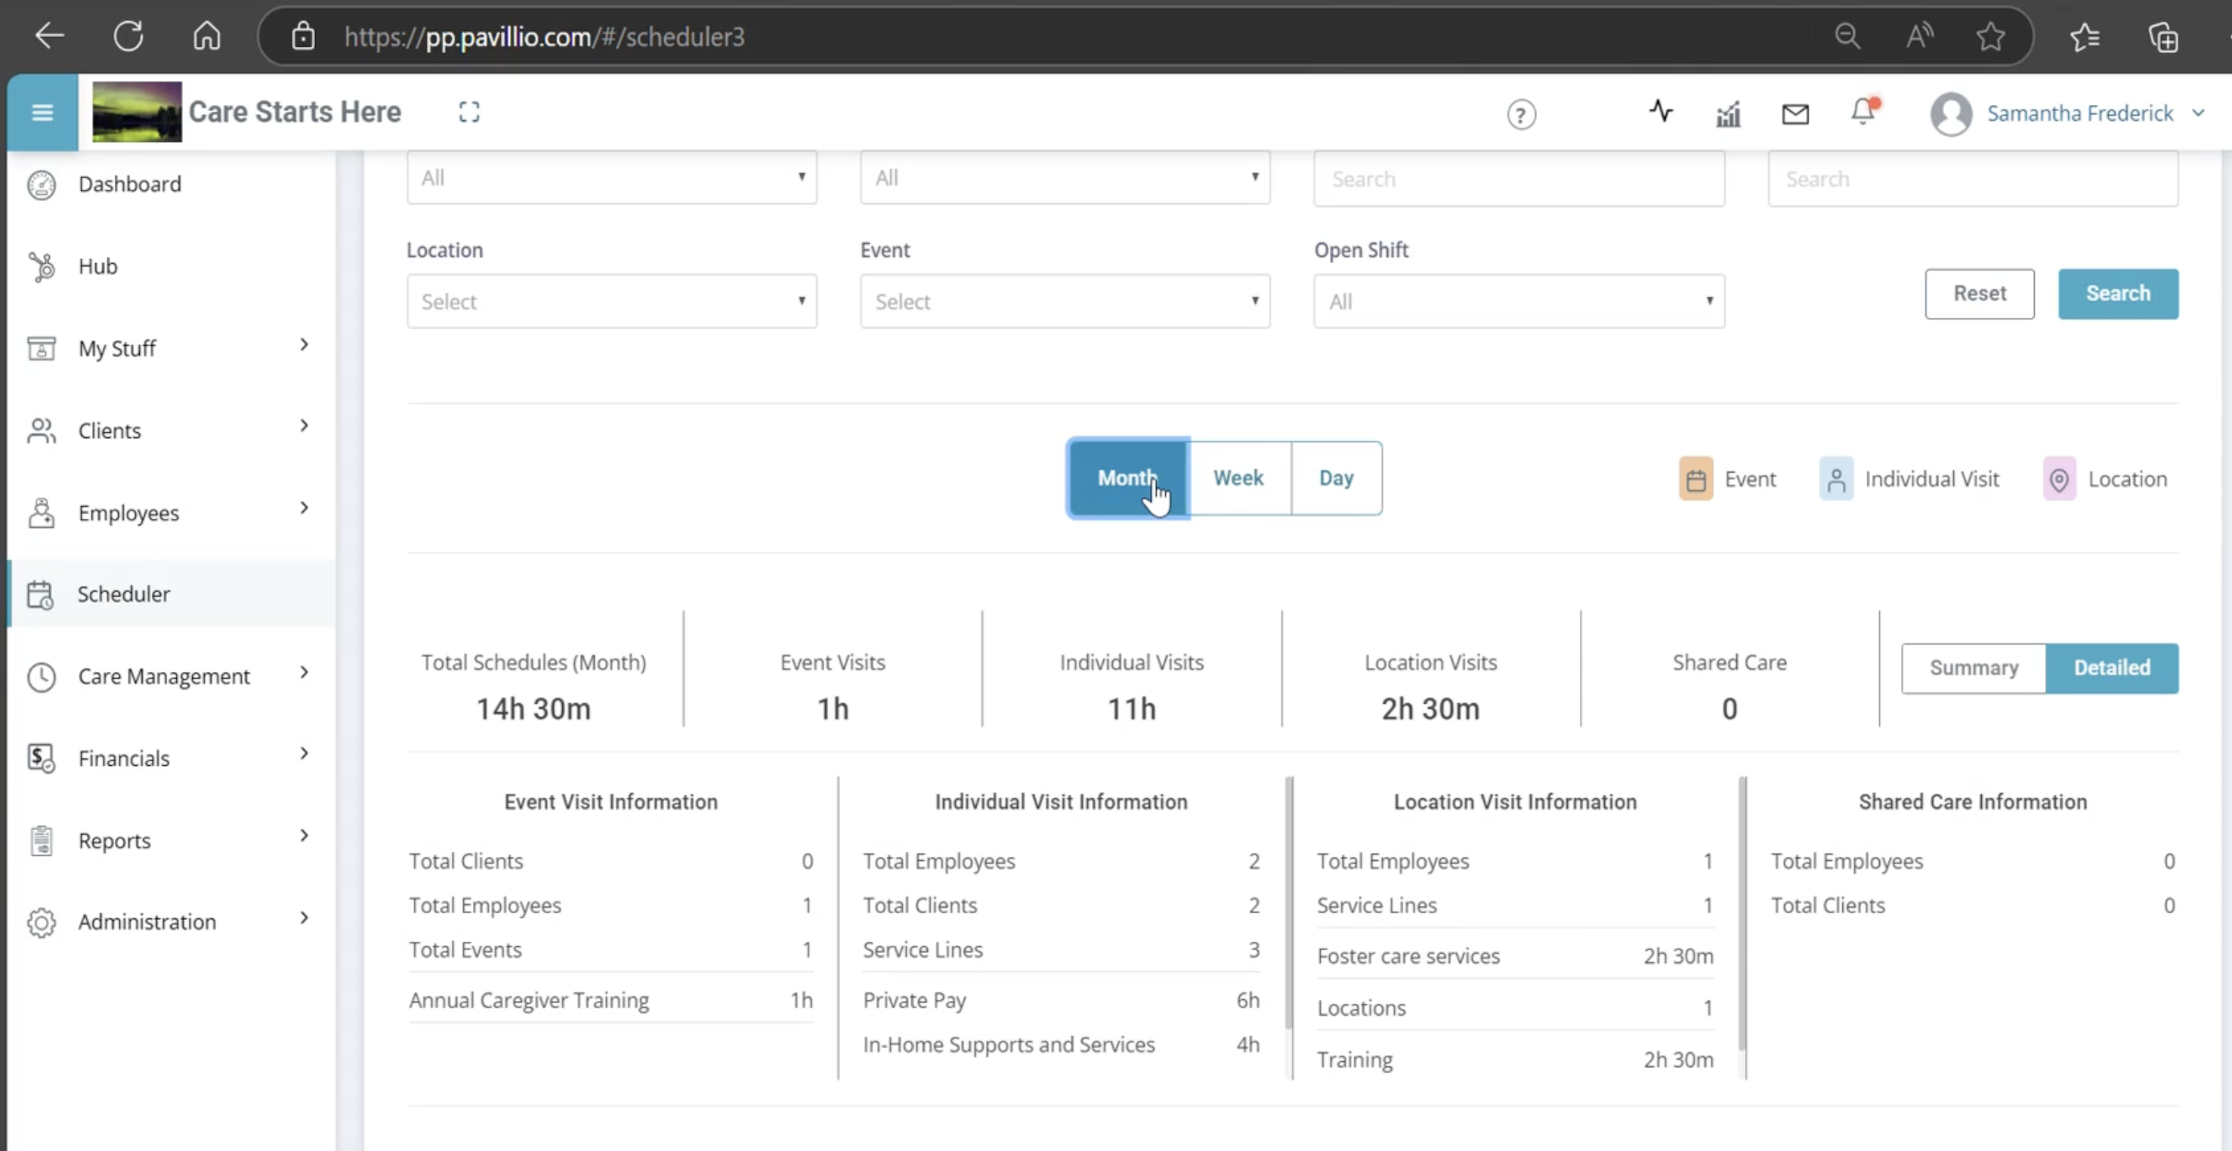Image resolution: width=2232 pixels, height=1151 pixels.
Task: Open Care Management section
Action: click(165, 675)
